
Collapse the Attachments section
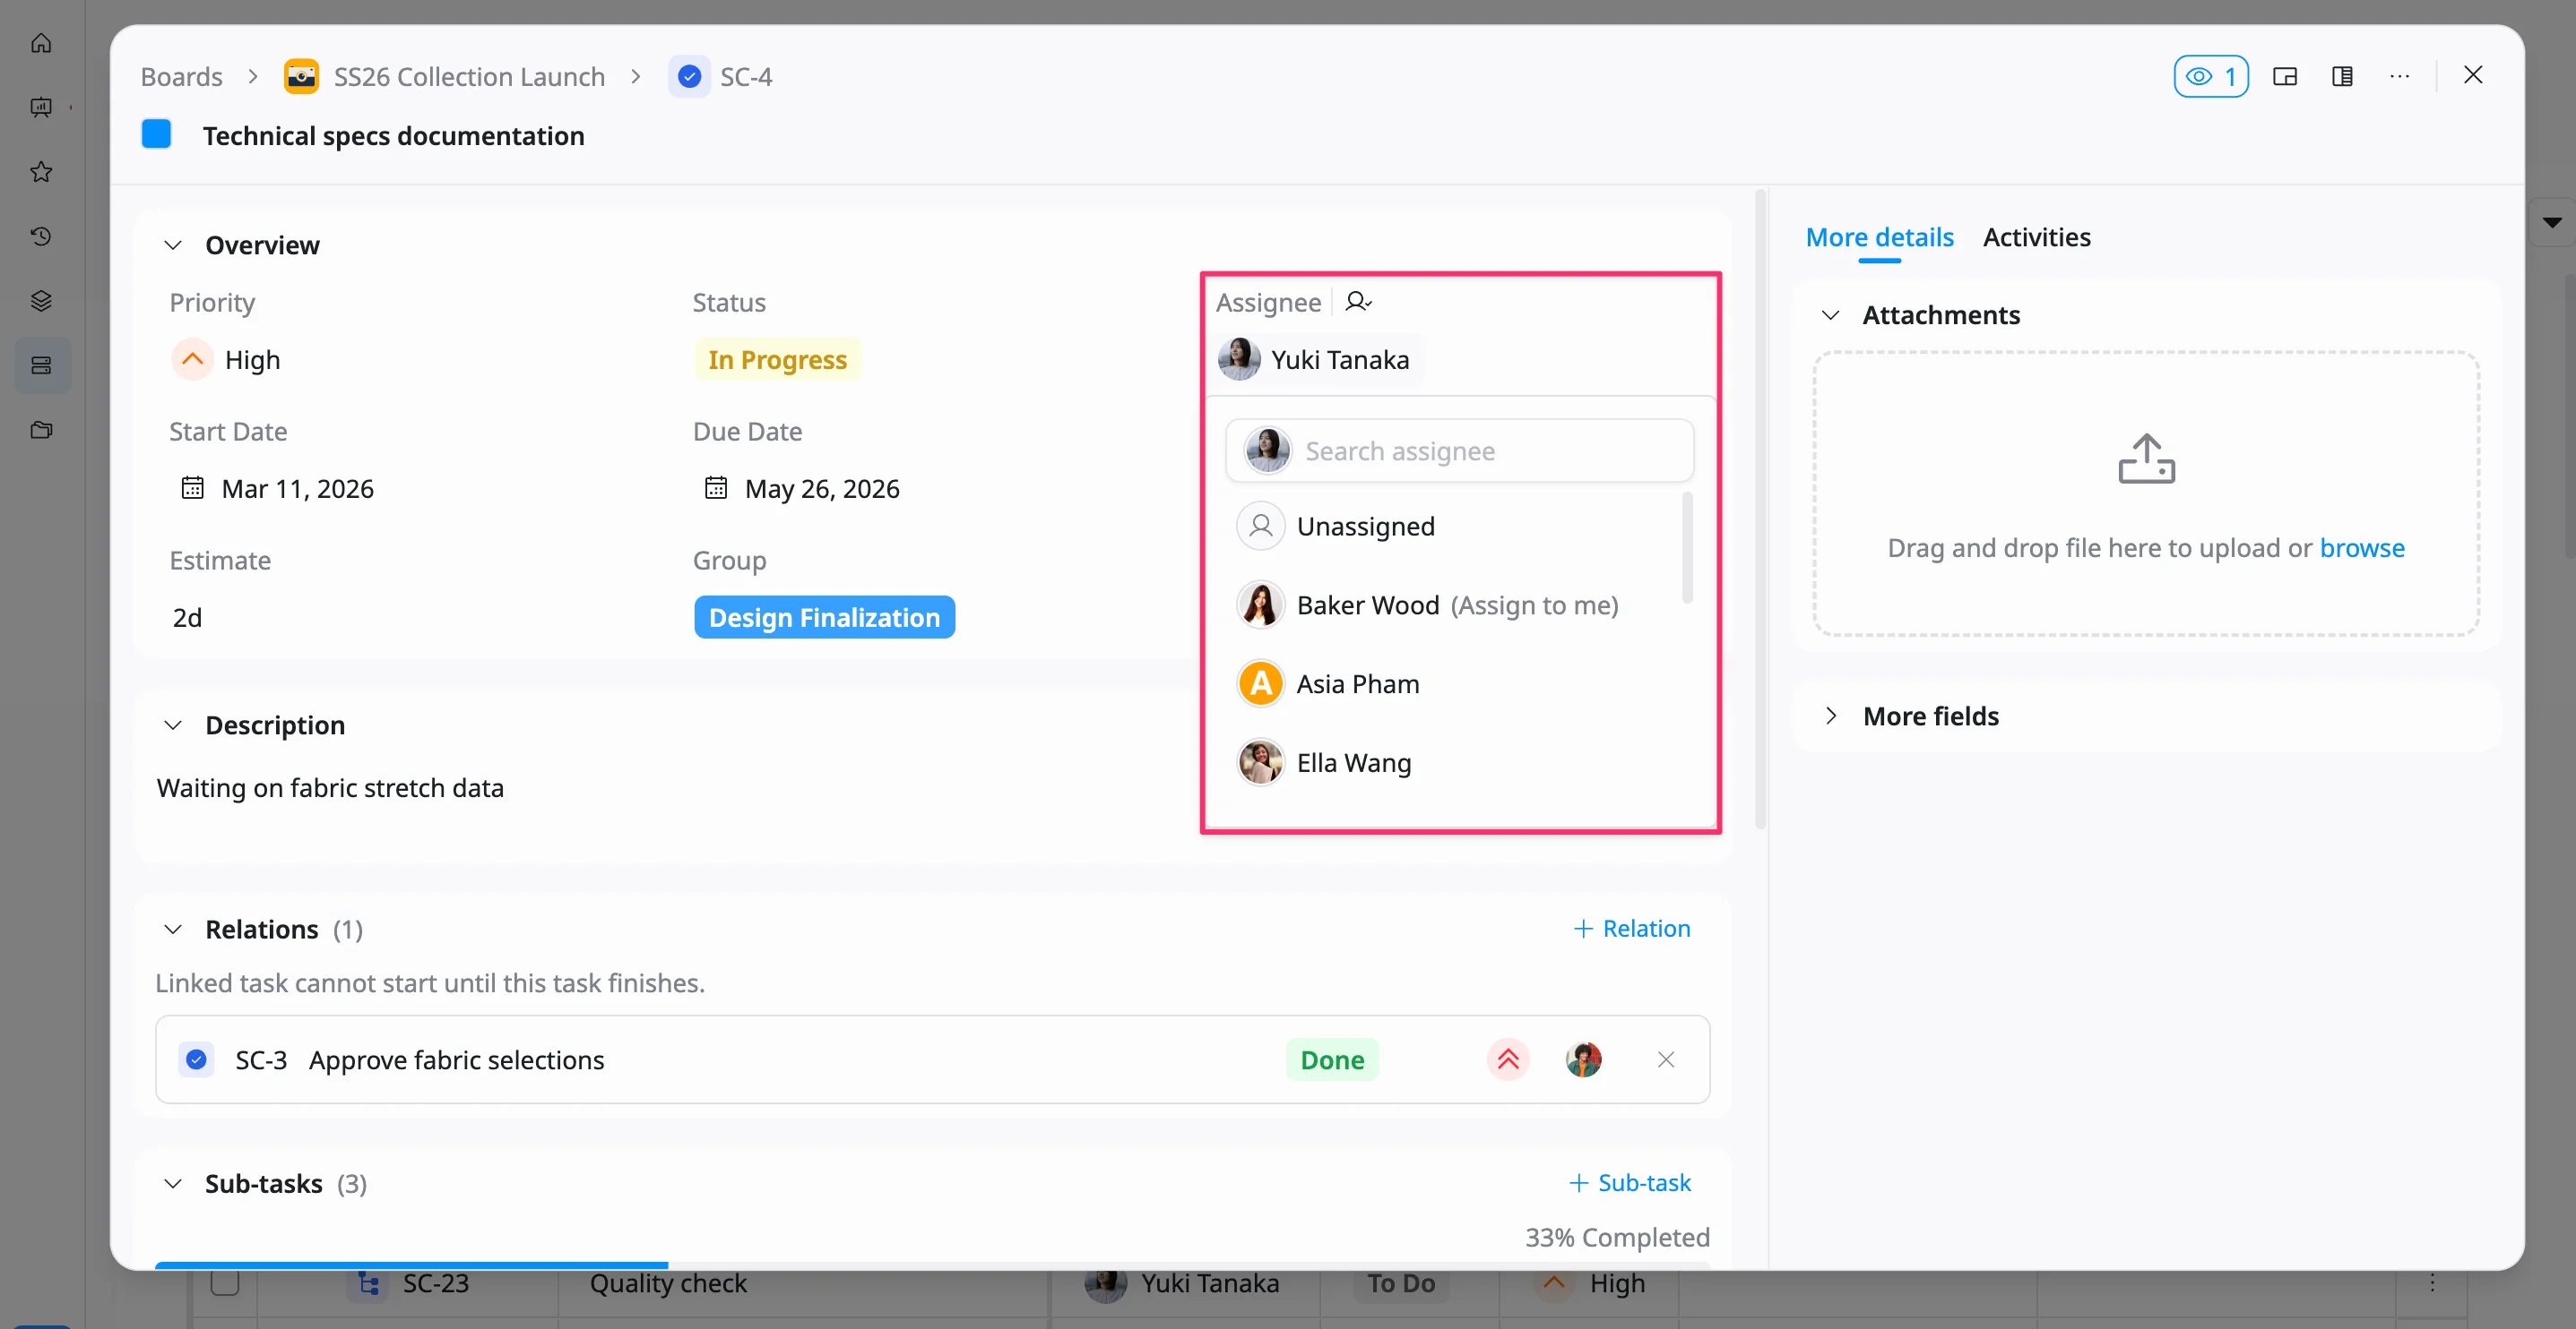tap(1830, 314)
